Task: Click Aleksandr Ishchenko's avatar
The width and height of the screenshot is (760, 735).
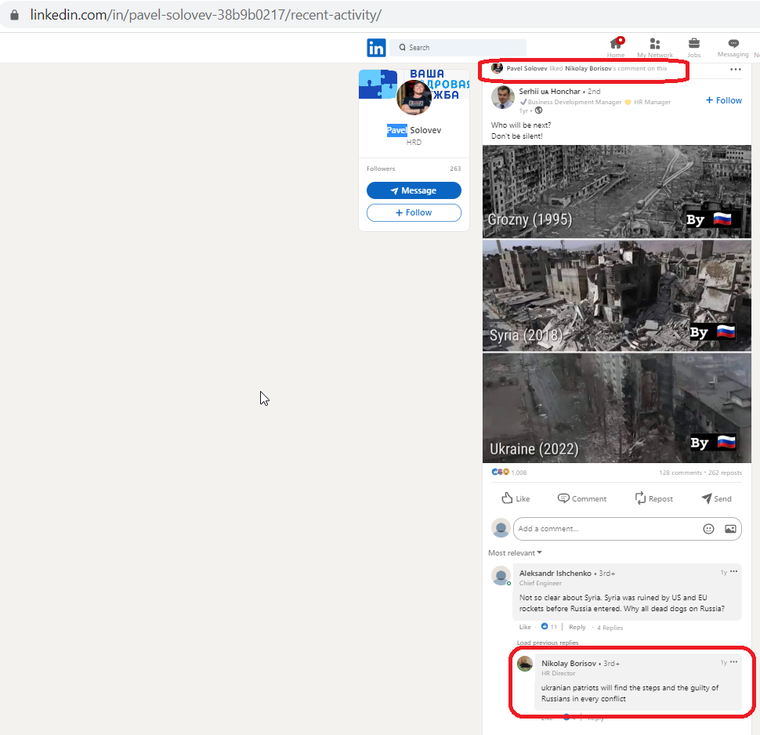Action: 501,575
